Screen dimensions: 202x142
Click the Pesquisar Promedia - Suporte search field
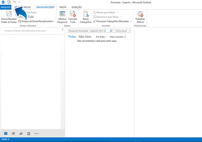[x=89, y=31]
